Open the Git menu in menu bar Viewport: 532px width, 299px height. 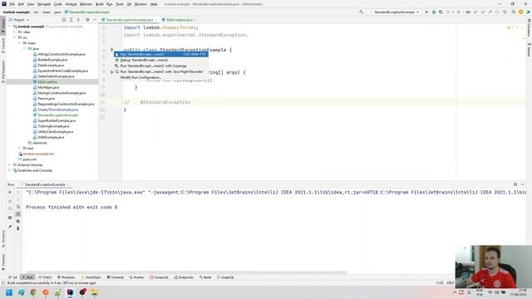(129, 4)
